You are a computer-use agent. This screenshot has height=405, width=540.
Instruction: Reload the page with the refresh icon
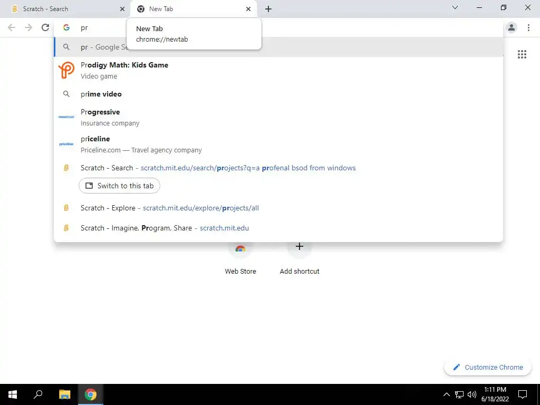pyautogui.click(x=45, y=27)
